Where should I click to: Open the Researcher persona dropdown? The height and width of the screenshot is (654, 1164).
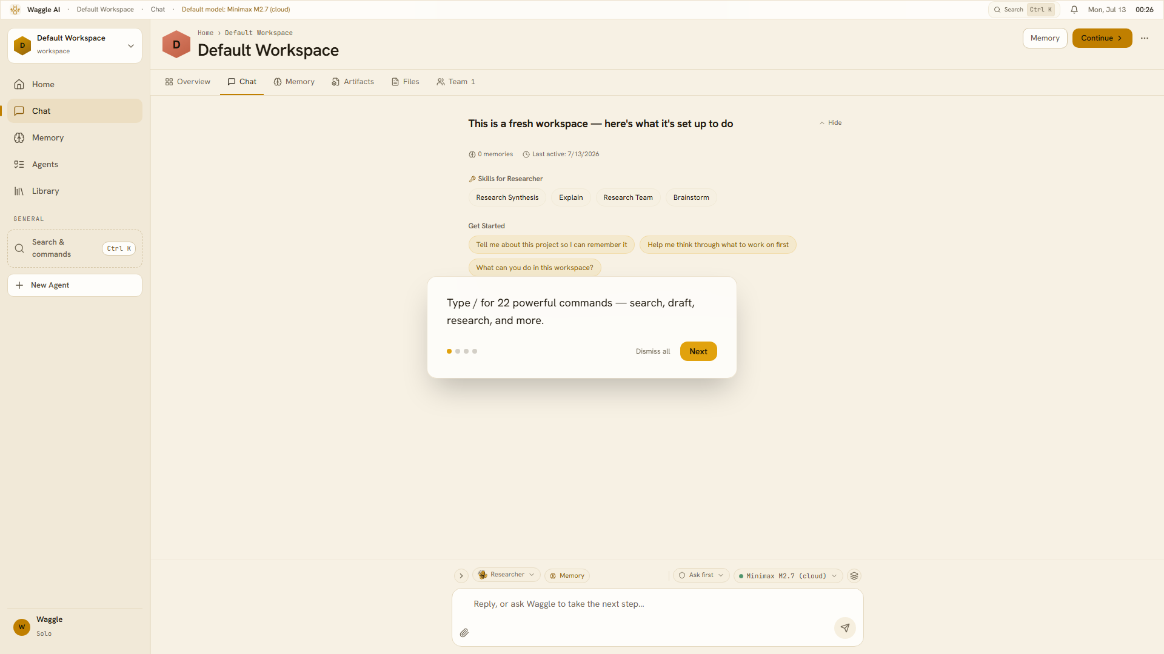pos(506,575)
